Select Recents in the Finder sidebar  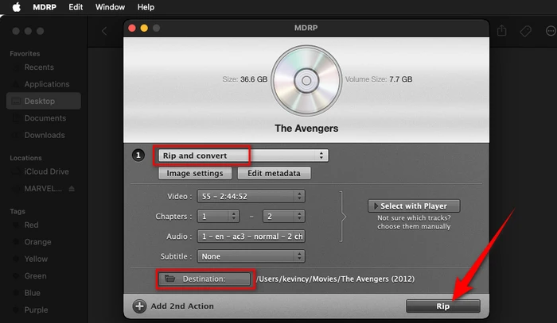pyautogui.click(x=43, y=67)
